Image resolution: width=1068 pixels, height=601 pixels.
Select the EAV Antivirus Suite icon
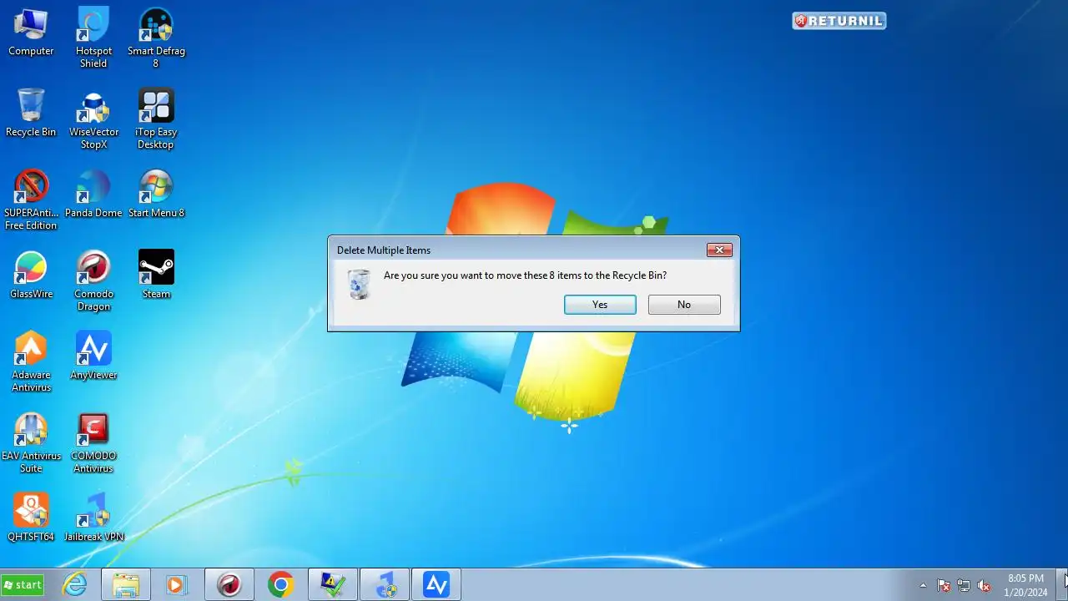click(x=31, y=443)
